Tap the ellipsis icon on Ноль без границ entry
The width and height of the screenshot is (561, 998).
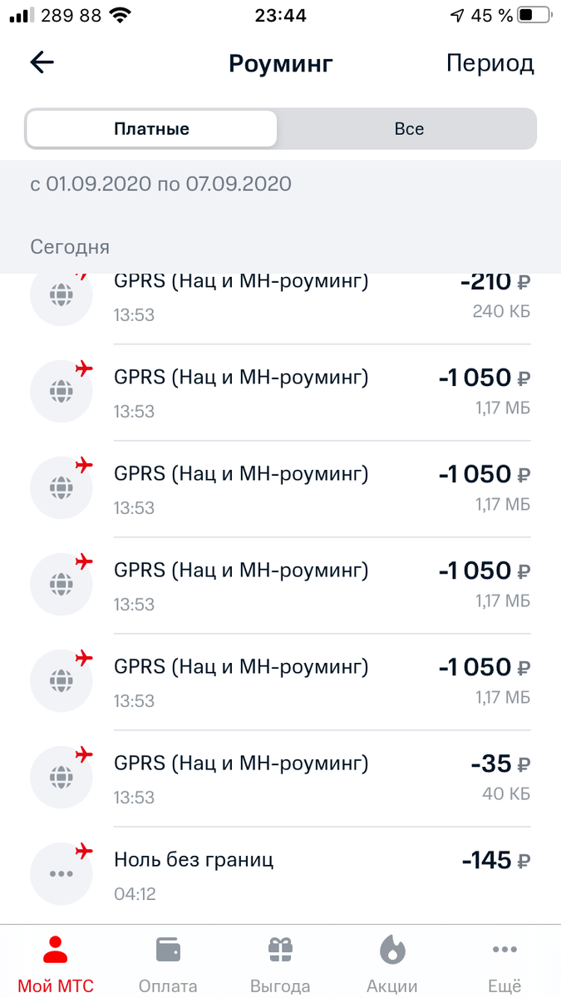(x=62, y=873)
